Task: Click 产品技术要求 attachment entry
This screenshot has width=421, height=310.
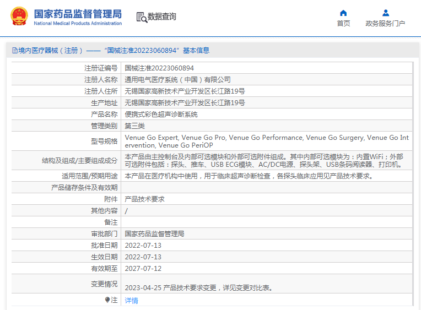Action: coord(145,199)
